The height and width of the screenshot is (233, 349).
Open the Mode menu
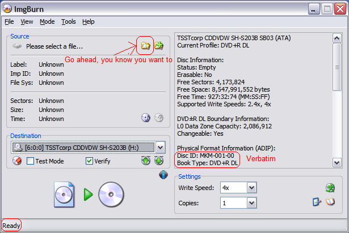coord(47,21)
